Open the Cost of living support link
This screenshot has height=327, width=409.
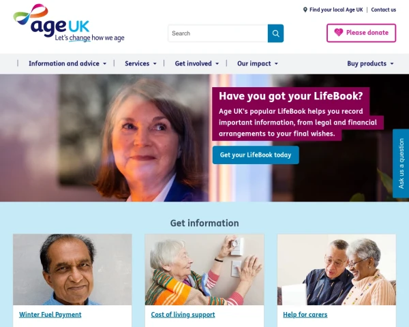click(183, 315)
